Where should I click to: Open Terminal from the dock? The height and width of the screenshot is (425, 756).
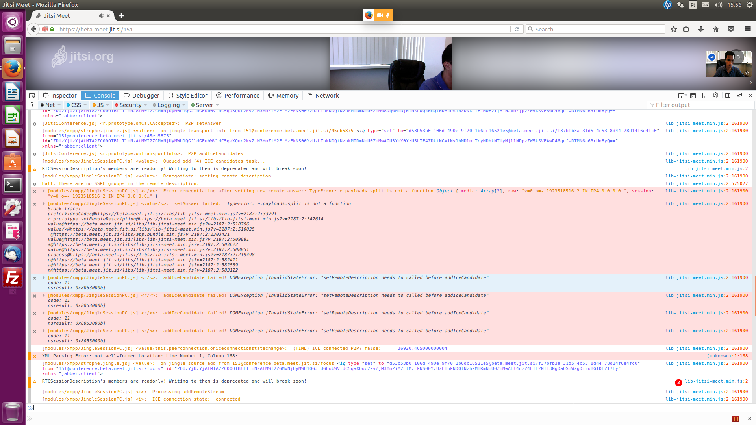[13, 185]
